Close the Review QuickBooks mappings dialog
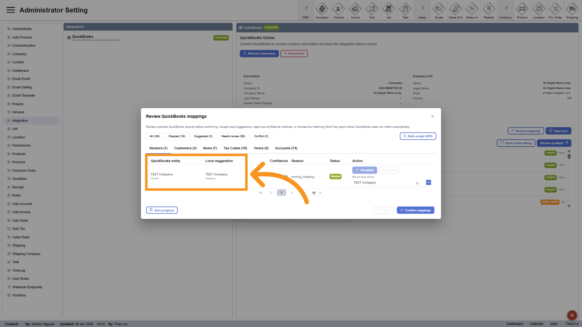Viewport: 582px width, 327px height. tap(433, 116)
